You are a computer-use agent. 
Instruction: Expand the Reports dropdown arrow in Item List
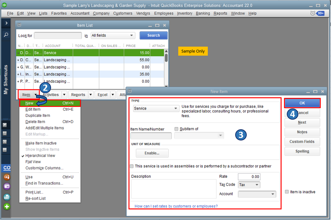[x=90, y=95]
